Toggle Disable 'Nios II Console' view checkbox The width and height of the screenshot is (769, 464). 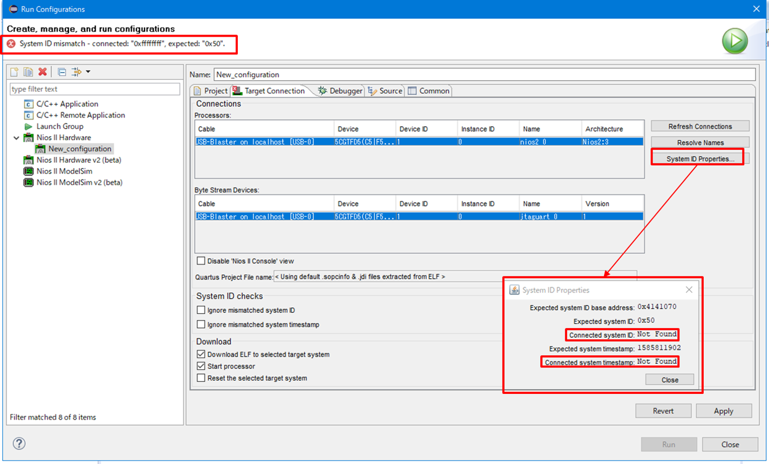click(201, 261)
